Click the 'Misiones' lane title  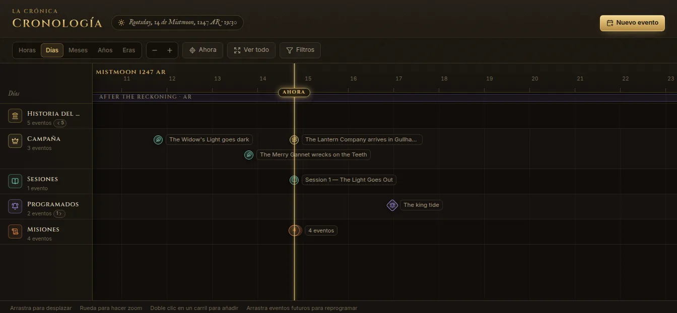click(x=43, y=229)
